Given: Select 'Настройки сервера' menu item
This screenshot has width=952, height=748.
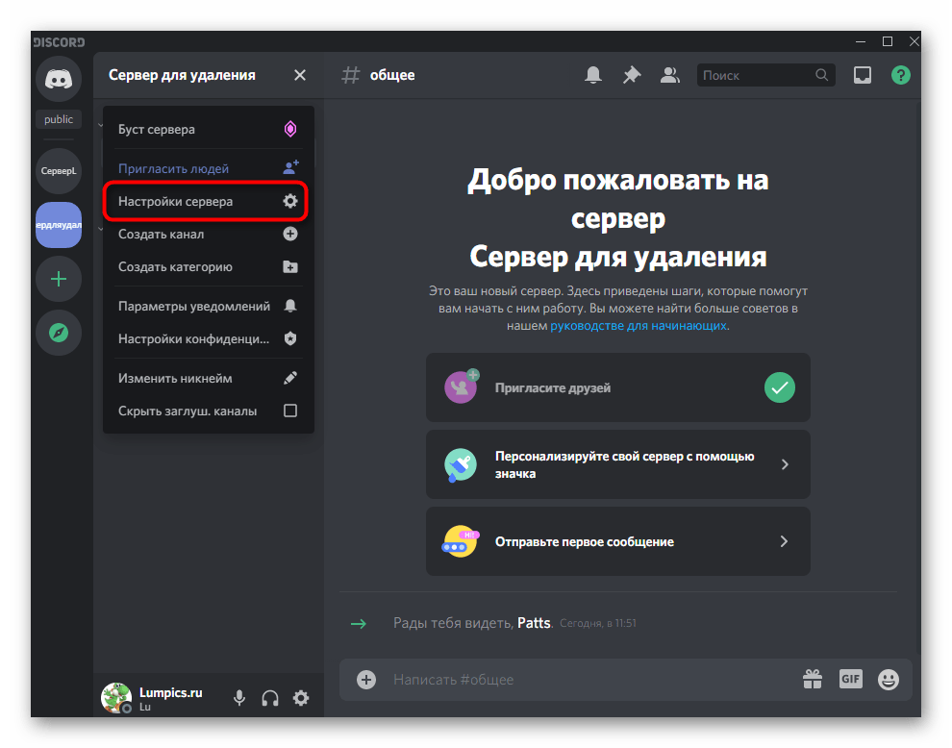Looking at the screenshot, I should (208, 202).
